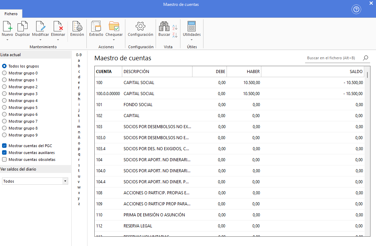Select Mostrar grupo 1
This screenshot has width=376, height=246.
pyautogui.click(x=4, y=80)
